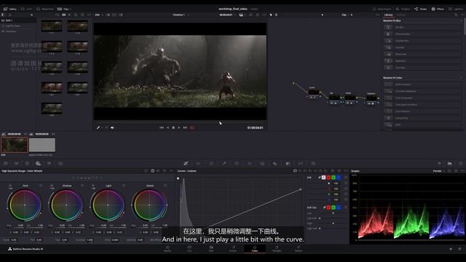Open the HDR palette icon
This screenshot has height=262, width=466.
[38, 163]
